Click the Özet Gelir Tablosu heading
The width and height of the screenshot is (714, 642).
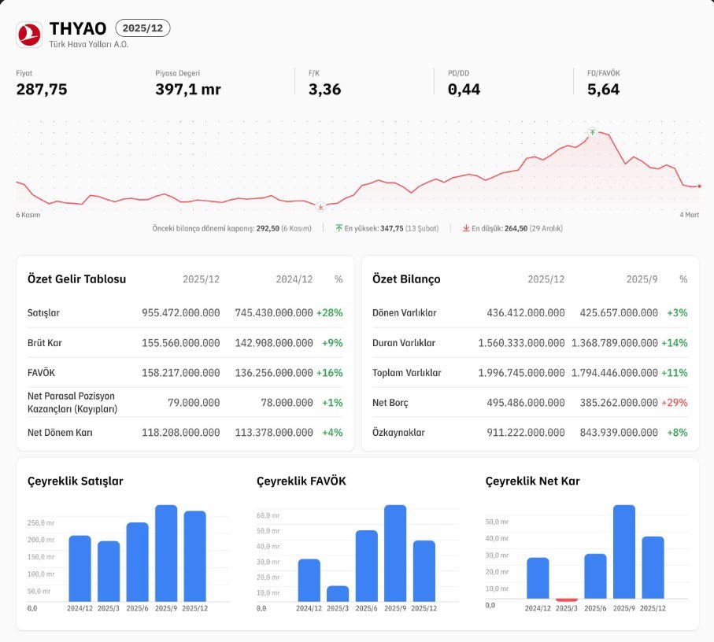click(76, 279)
